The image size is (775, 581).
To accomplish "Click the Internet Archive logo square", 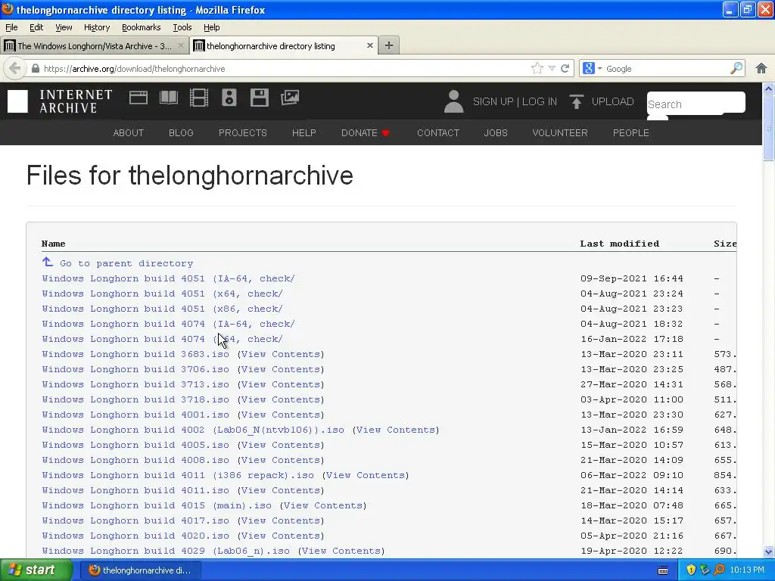I will pos(18,102).
